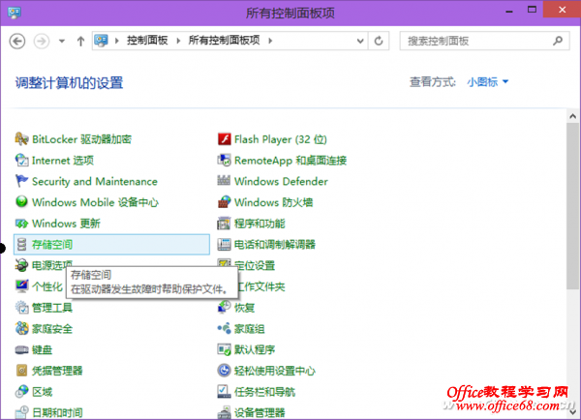Viewport: 581px width, 420px height.
Task: Click the Flash Player red icon
Action: 225,139
